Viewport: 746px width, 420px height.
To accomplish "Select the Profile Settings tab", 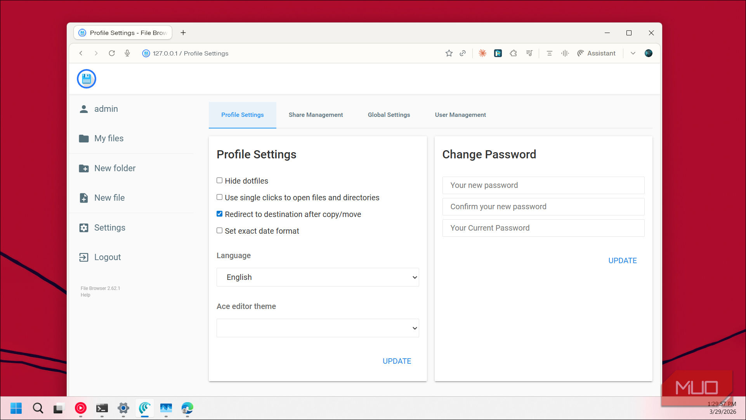I will point(243,115).
